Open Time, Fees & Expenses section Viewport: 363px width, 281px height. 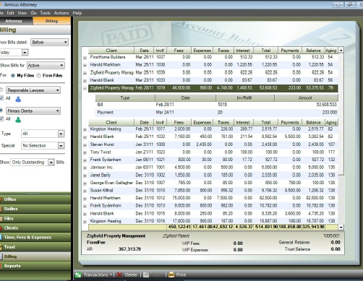click(35, 238)
